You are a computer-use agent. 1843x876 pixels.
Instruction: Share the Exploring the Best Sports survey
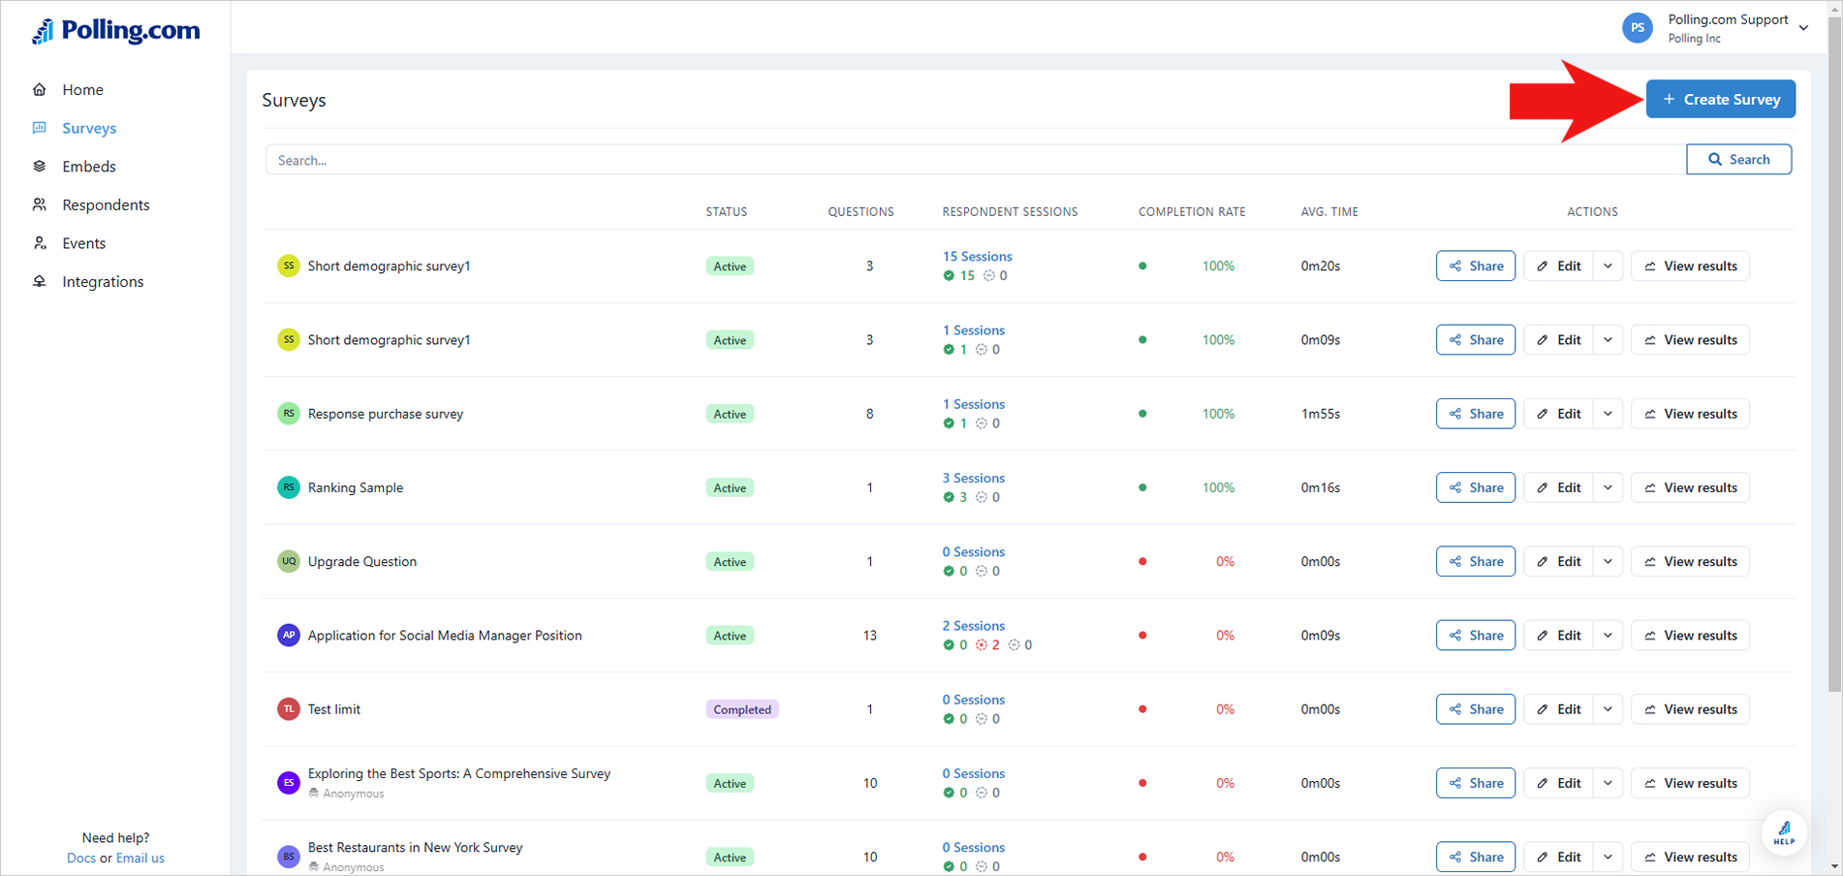coord(1475,783)
